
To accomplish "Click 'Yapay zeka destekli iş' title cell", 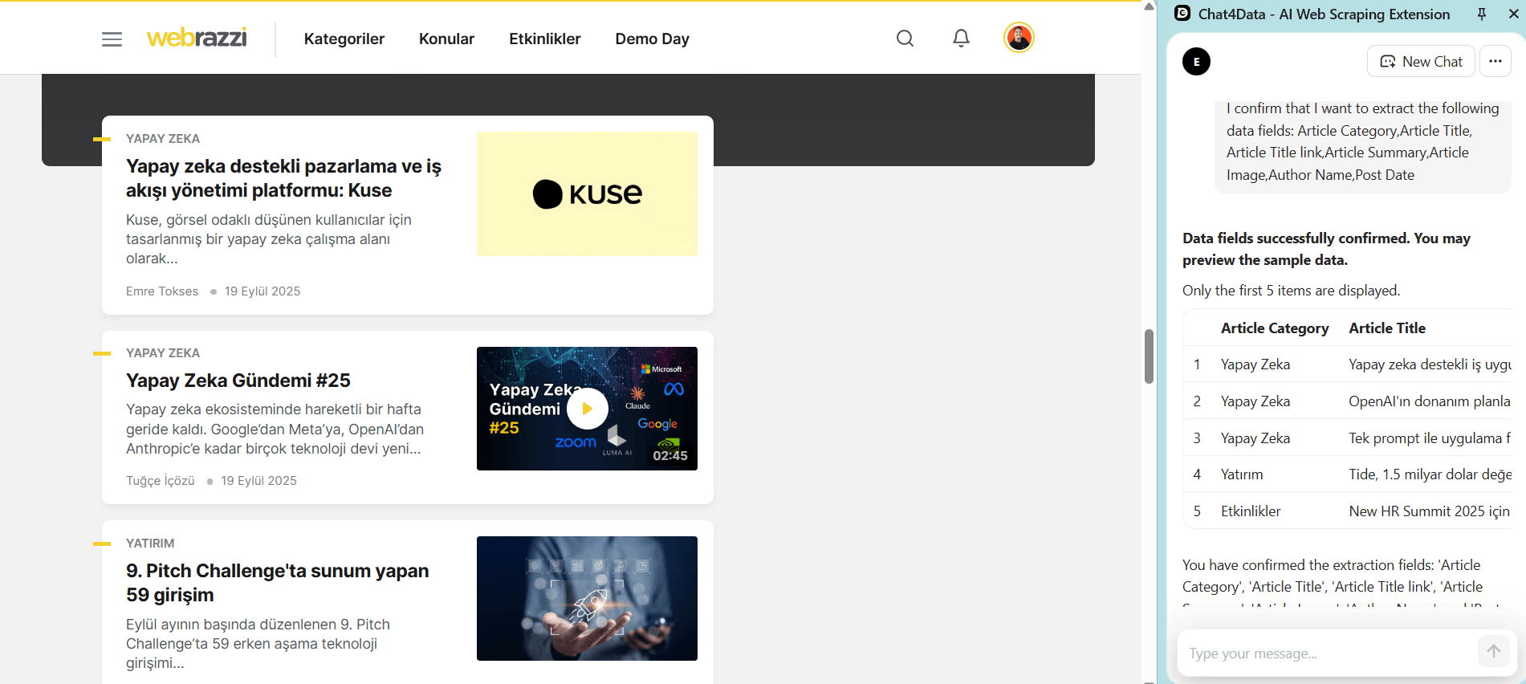I will click(1430, 364).
